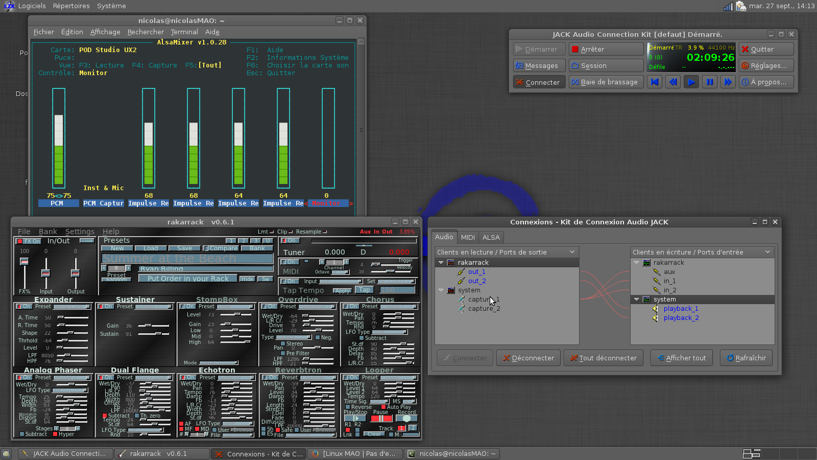Click the JACK transport Play button
817x460 pixels.
click(x=691, y=82)
